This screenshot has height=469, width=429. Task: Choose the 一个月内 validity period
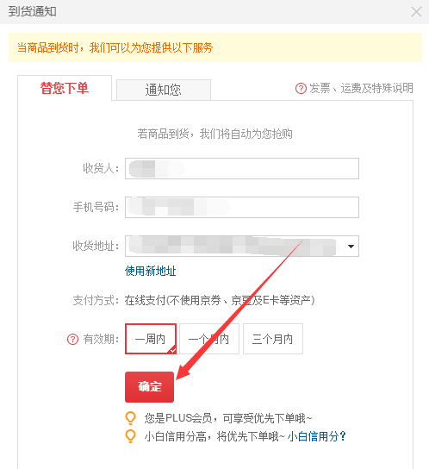point(209,339)
